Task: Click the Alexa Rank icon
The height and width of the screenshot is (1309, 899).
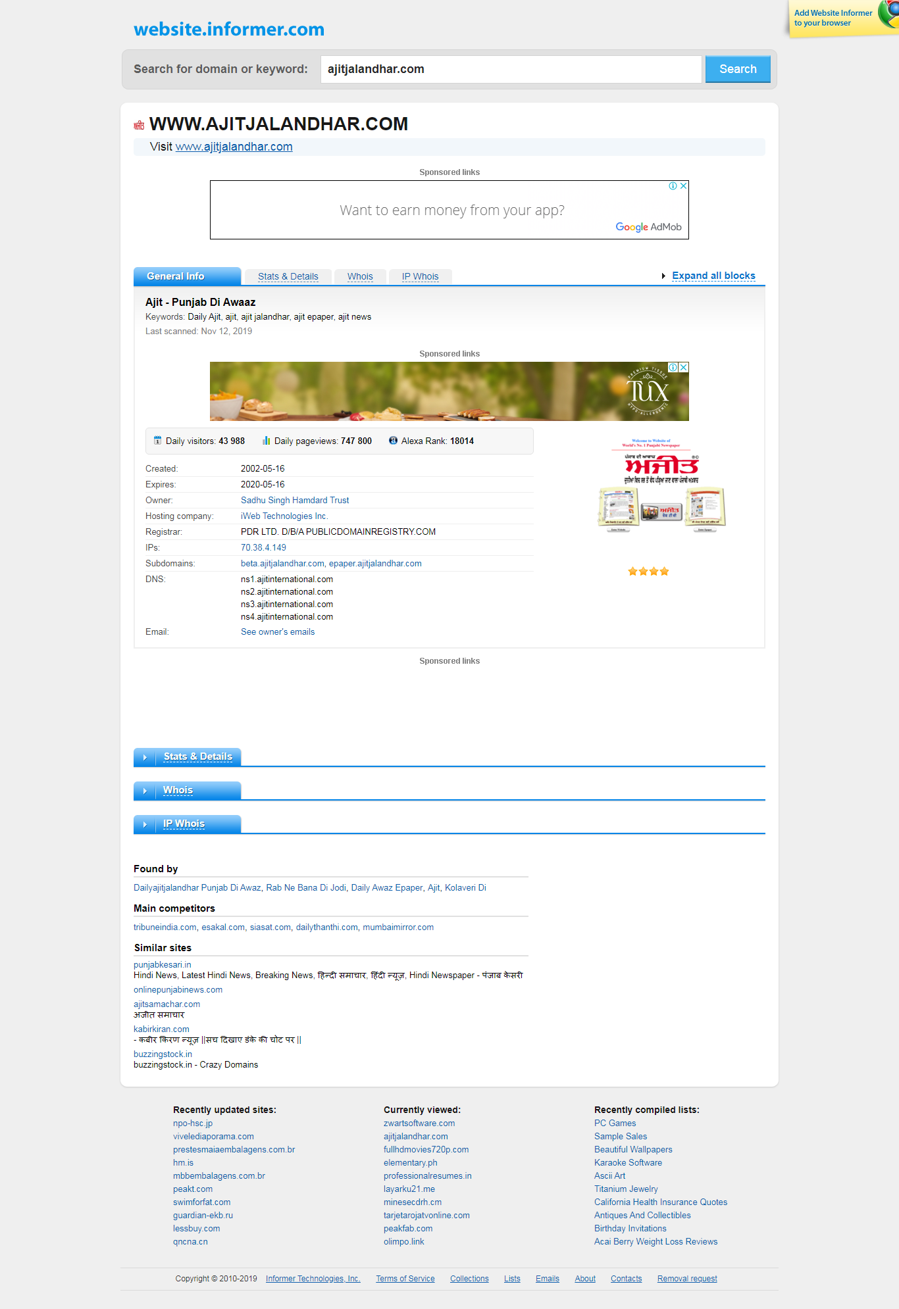Action: click(x=393, y=441)
